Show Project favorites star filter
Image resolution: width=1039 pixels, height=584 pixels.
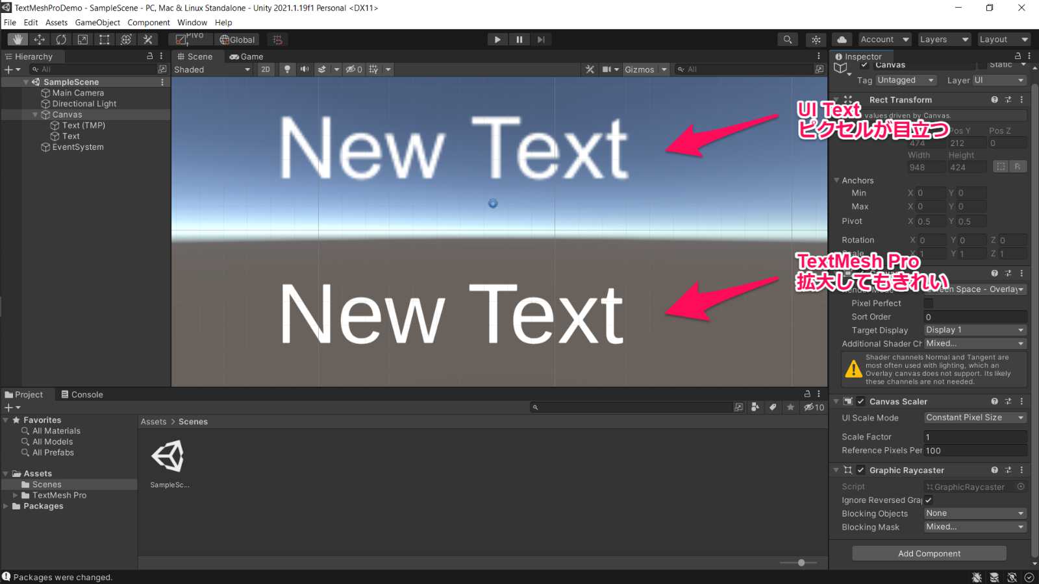(x=790, y=408)
